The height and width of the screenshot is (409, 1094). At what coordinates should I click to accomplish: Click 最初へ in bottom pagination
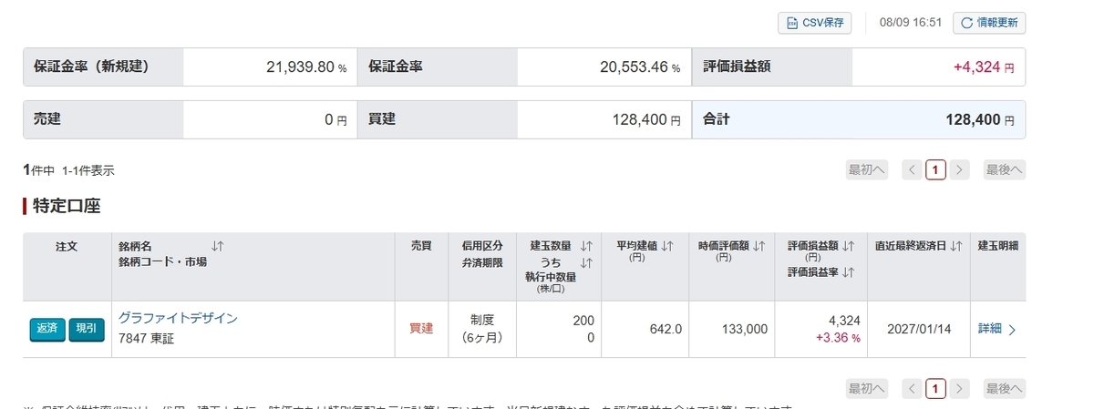pos(867,389)
